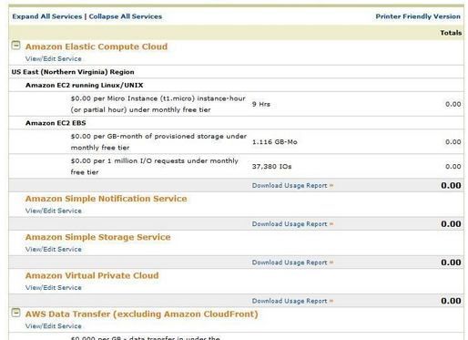Viewport: 468px width, 340px height.
Task: Select the 0.00 total for the 1.116 GB-Mo row
Action: coord(453,142)
